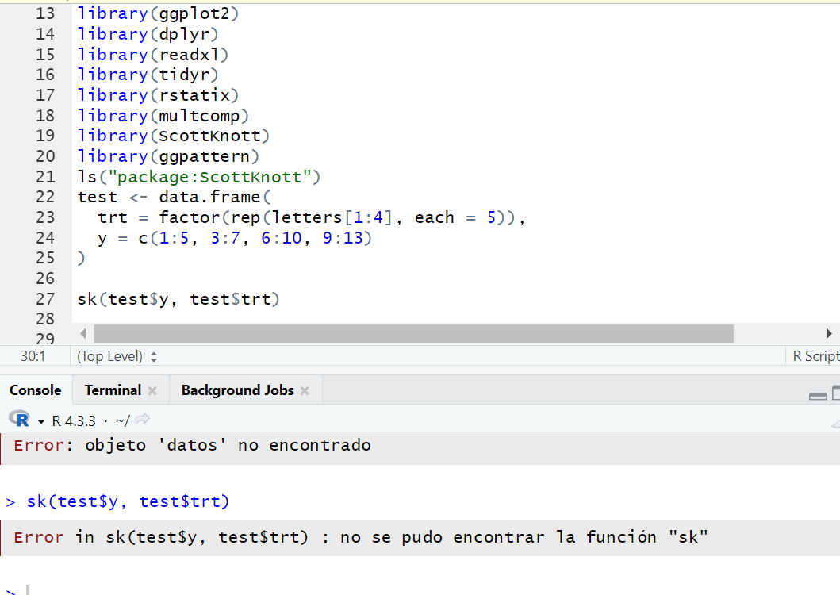The width and height of the screenshot is (840, 595).
Task: Close the Background Jobs tab
Action: coord(305,391)
